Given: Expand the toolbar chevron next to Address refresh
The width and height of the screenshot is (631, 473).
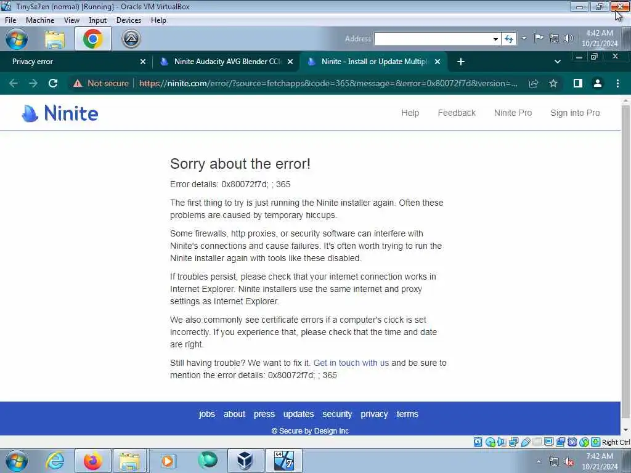Looking at the screenshot, I should pos(524,38).
